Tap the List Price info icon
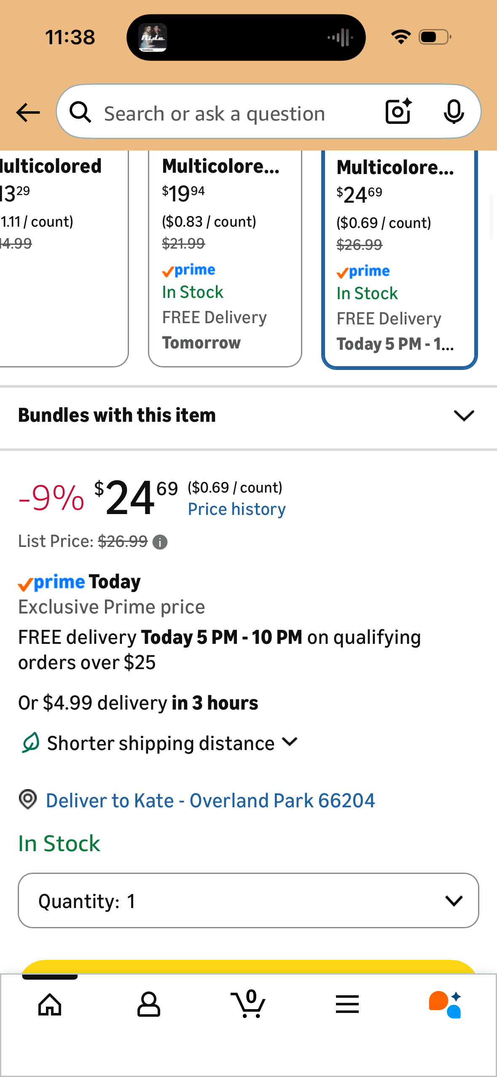 click(x=160, y=542)
